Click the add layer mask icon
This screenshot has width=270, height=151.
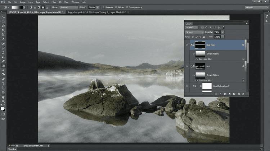coord(225,94)
